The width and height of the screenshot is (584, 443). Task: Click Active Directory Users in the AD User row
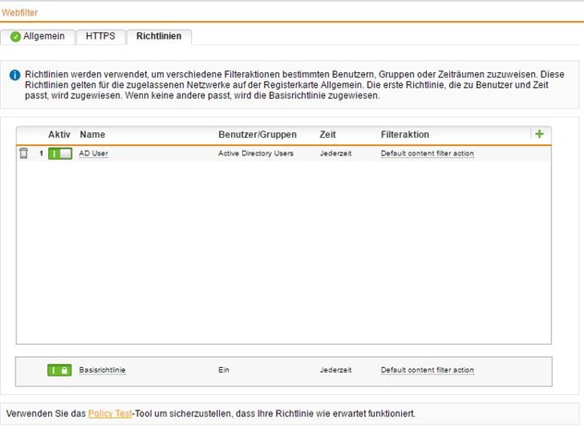point(255,154)
